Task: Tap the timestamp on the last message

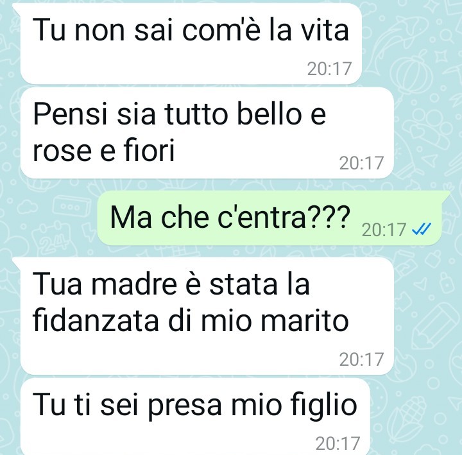Action: 338,443
